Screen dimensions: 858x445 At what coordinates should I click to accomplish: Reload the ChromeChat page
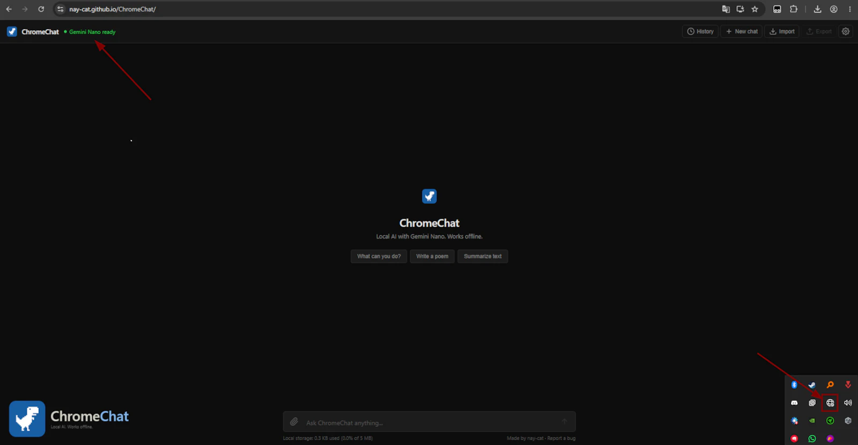click(x=41, y=9)
